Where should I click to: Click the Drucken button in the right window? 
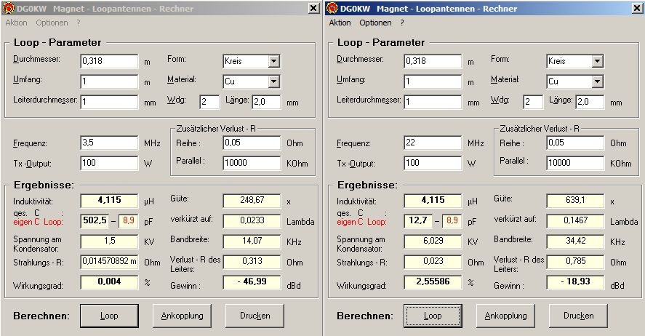[x=579, y=316]
